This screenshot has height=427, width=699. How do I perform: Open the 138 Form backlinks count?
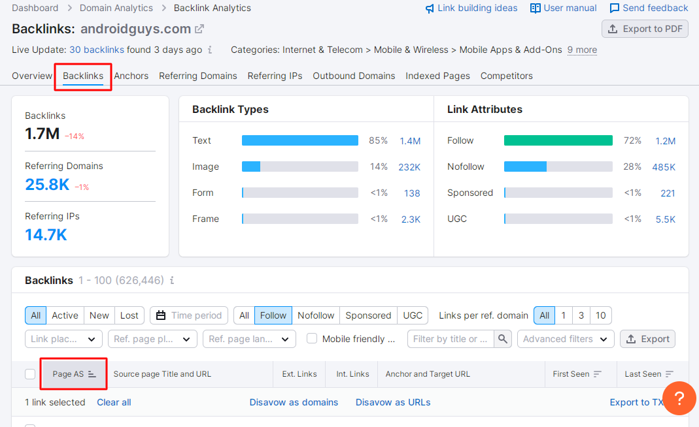tap(412, 193)
